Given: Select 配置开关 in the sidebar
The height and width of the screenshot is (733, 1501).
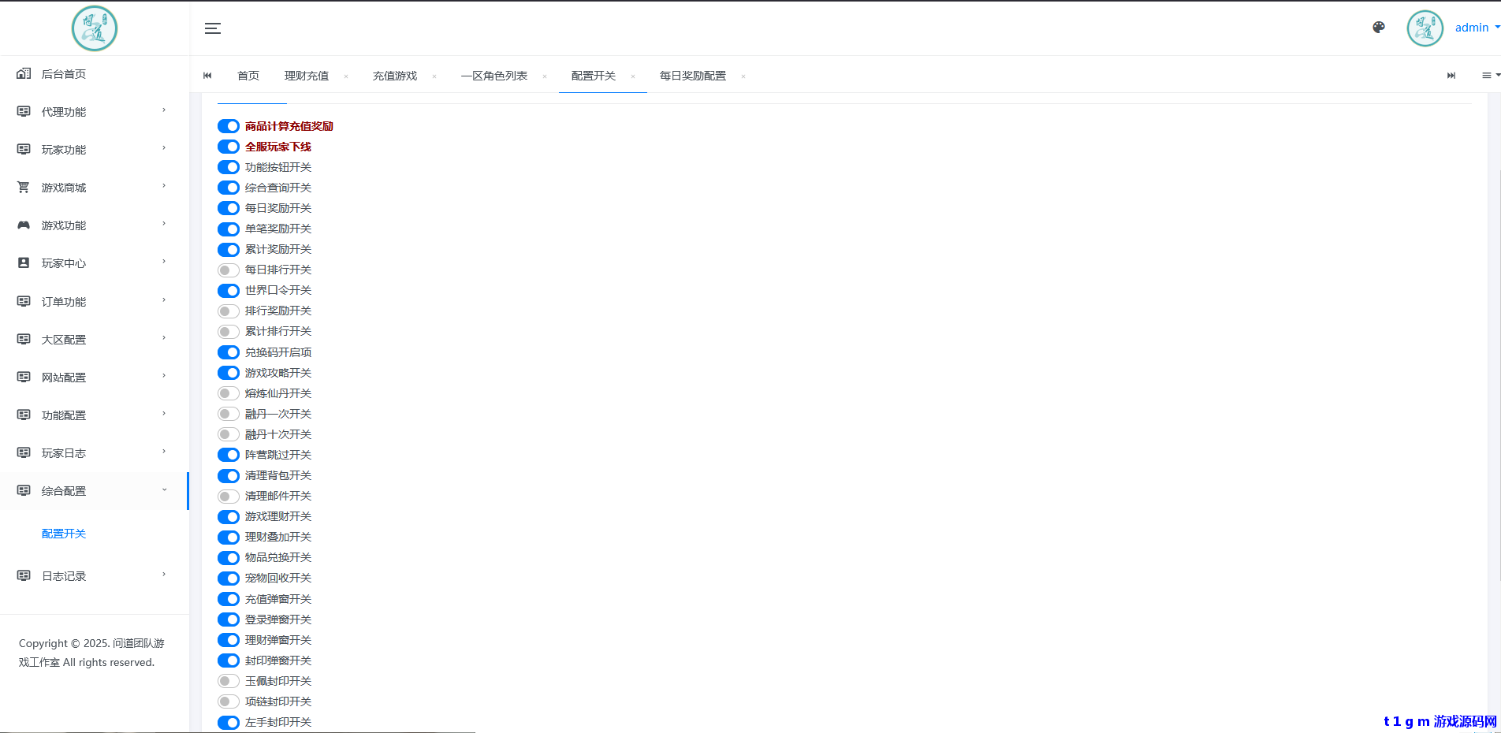Looking at the screenshot, I should coord(63,534).
